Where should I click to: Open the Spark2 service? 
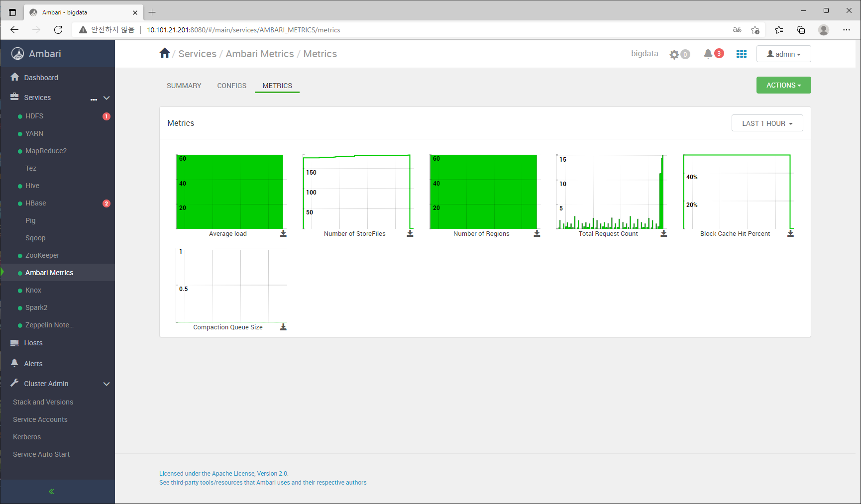coord(36,307)
